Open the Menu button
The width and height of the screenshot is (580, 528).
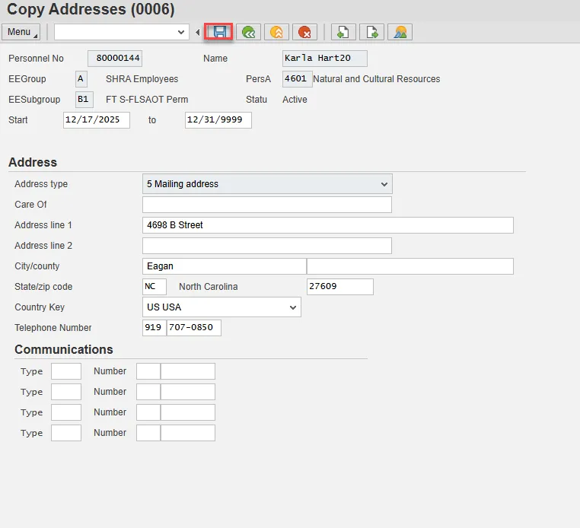tap(22, 32)
